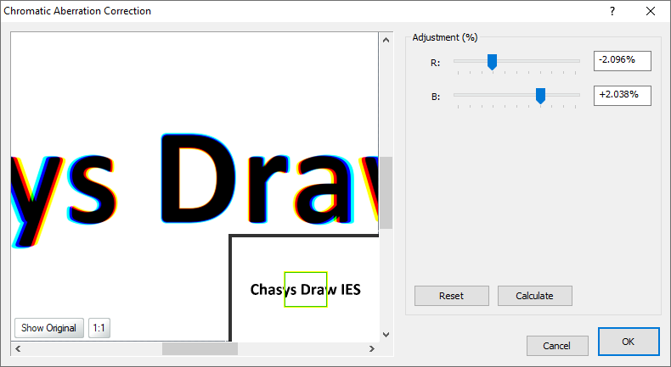Click the vertical scrollbar thumb in preview
Image resolution: width=671 pixels, height=367 pixels.
[x=386, y=192]
